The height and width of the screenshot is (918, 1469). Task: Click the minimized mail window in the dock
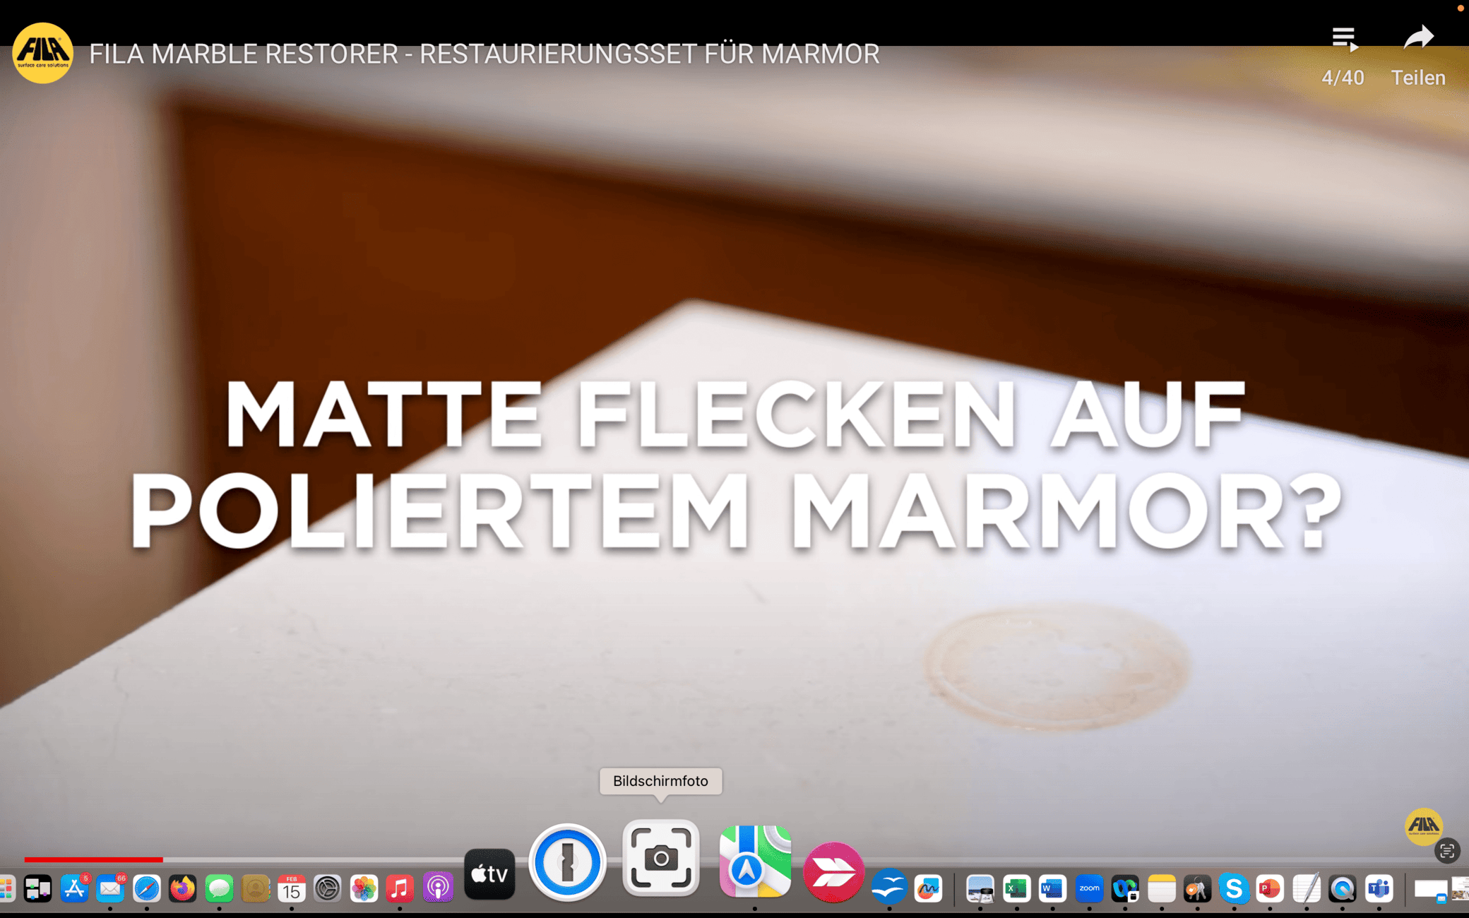point(1429,890)
